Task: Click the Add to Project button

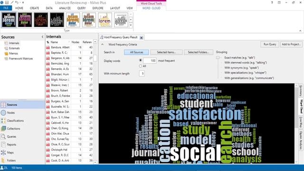Action: pyautogui.click(x=291, y=44)
